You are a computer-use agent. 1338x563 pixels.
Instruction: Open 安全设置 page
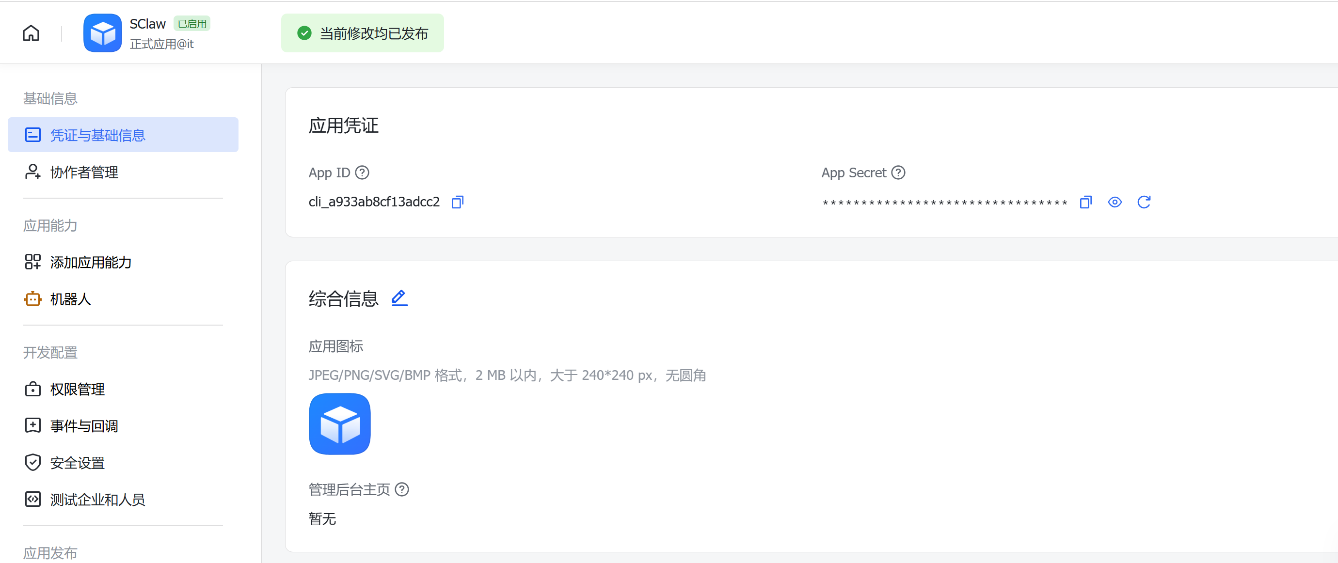pos(78,462)
